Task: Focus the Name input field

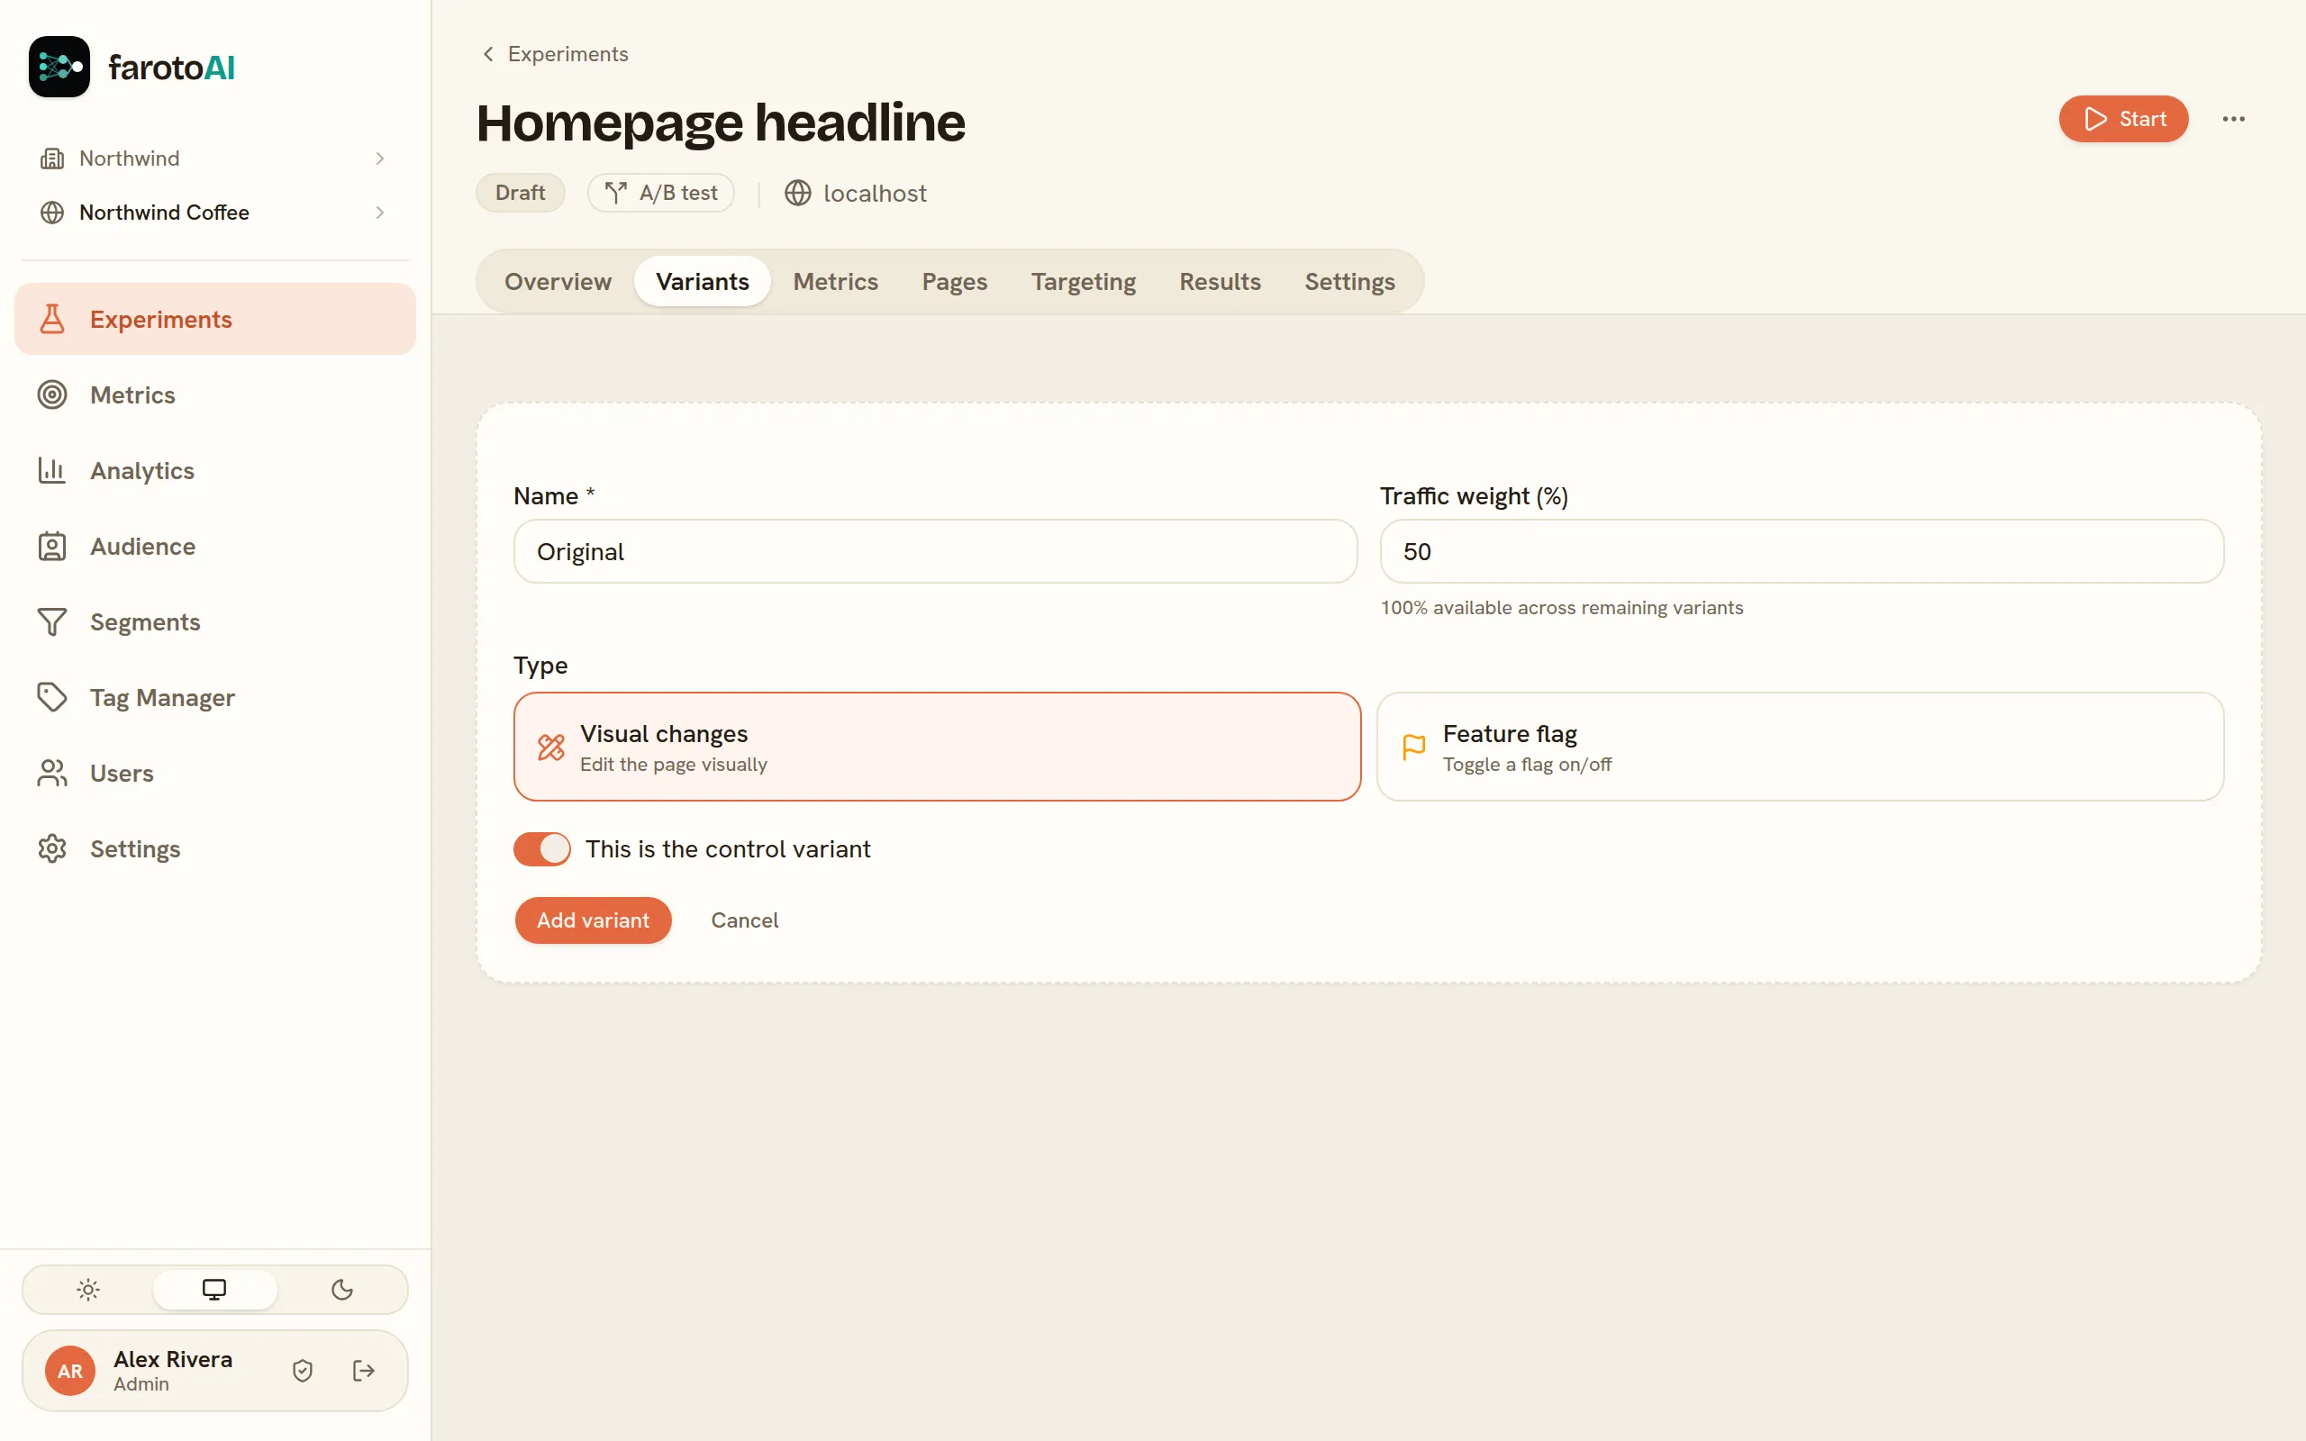Action: tap(935, 551)
